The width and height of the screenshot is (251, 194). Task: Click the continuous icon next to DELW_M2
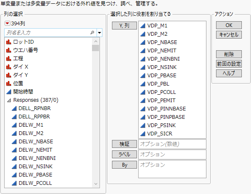(x=14, y=133)
